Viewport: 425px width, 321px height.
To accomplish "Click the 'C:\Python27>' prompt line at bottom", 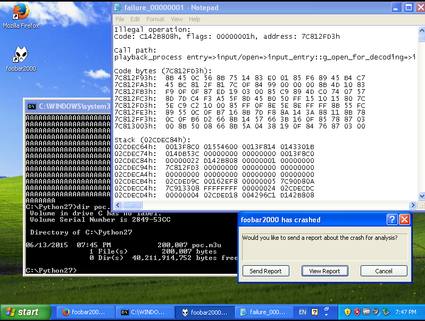I will click(51, 271).
